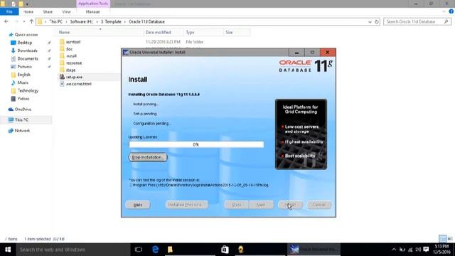The height and width of the screenshot is (256, 455).
Task: Switch to details view layout icon
Action: point(442,239)
